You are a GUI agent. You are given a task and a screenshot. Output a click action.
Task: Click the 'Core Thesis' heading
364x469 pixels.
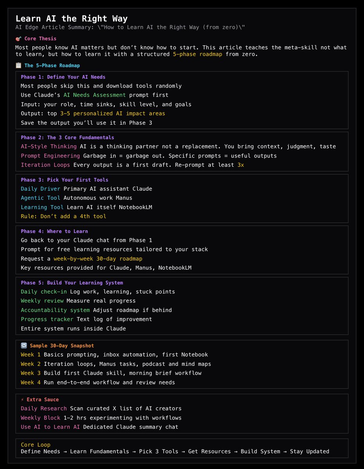pyautogui.click(x=40, y=39)
